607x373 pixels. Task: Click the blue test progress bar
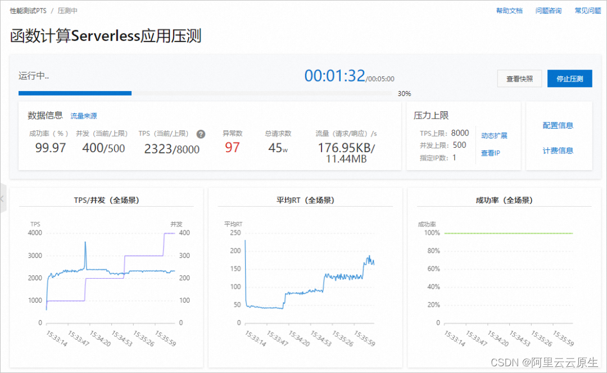(x=75, y=93)
